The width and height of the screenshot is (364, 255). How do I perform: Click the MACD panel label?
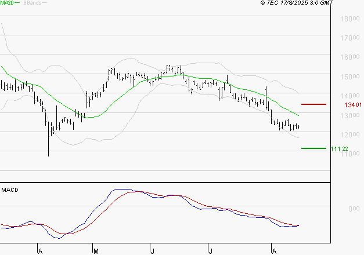pyautogui.click(x=10, y=190)
